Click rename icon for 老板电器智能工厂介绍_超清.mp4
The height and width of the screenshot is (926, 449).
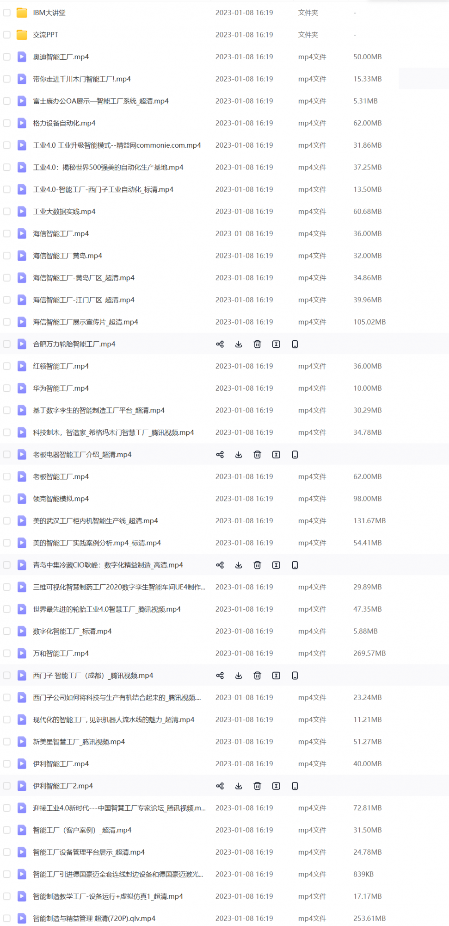coord(276,455)
